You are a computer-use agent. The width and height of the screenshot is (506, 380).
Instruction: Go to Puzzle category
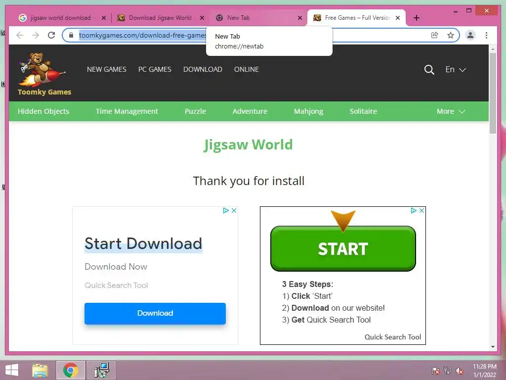pos(195,111)
